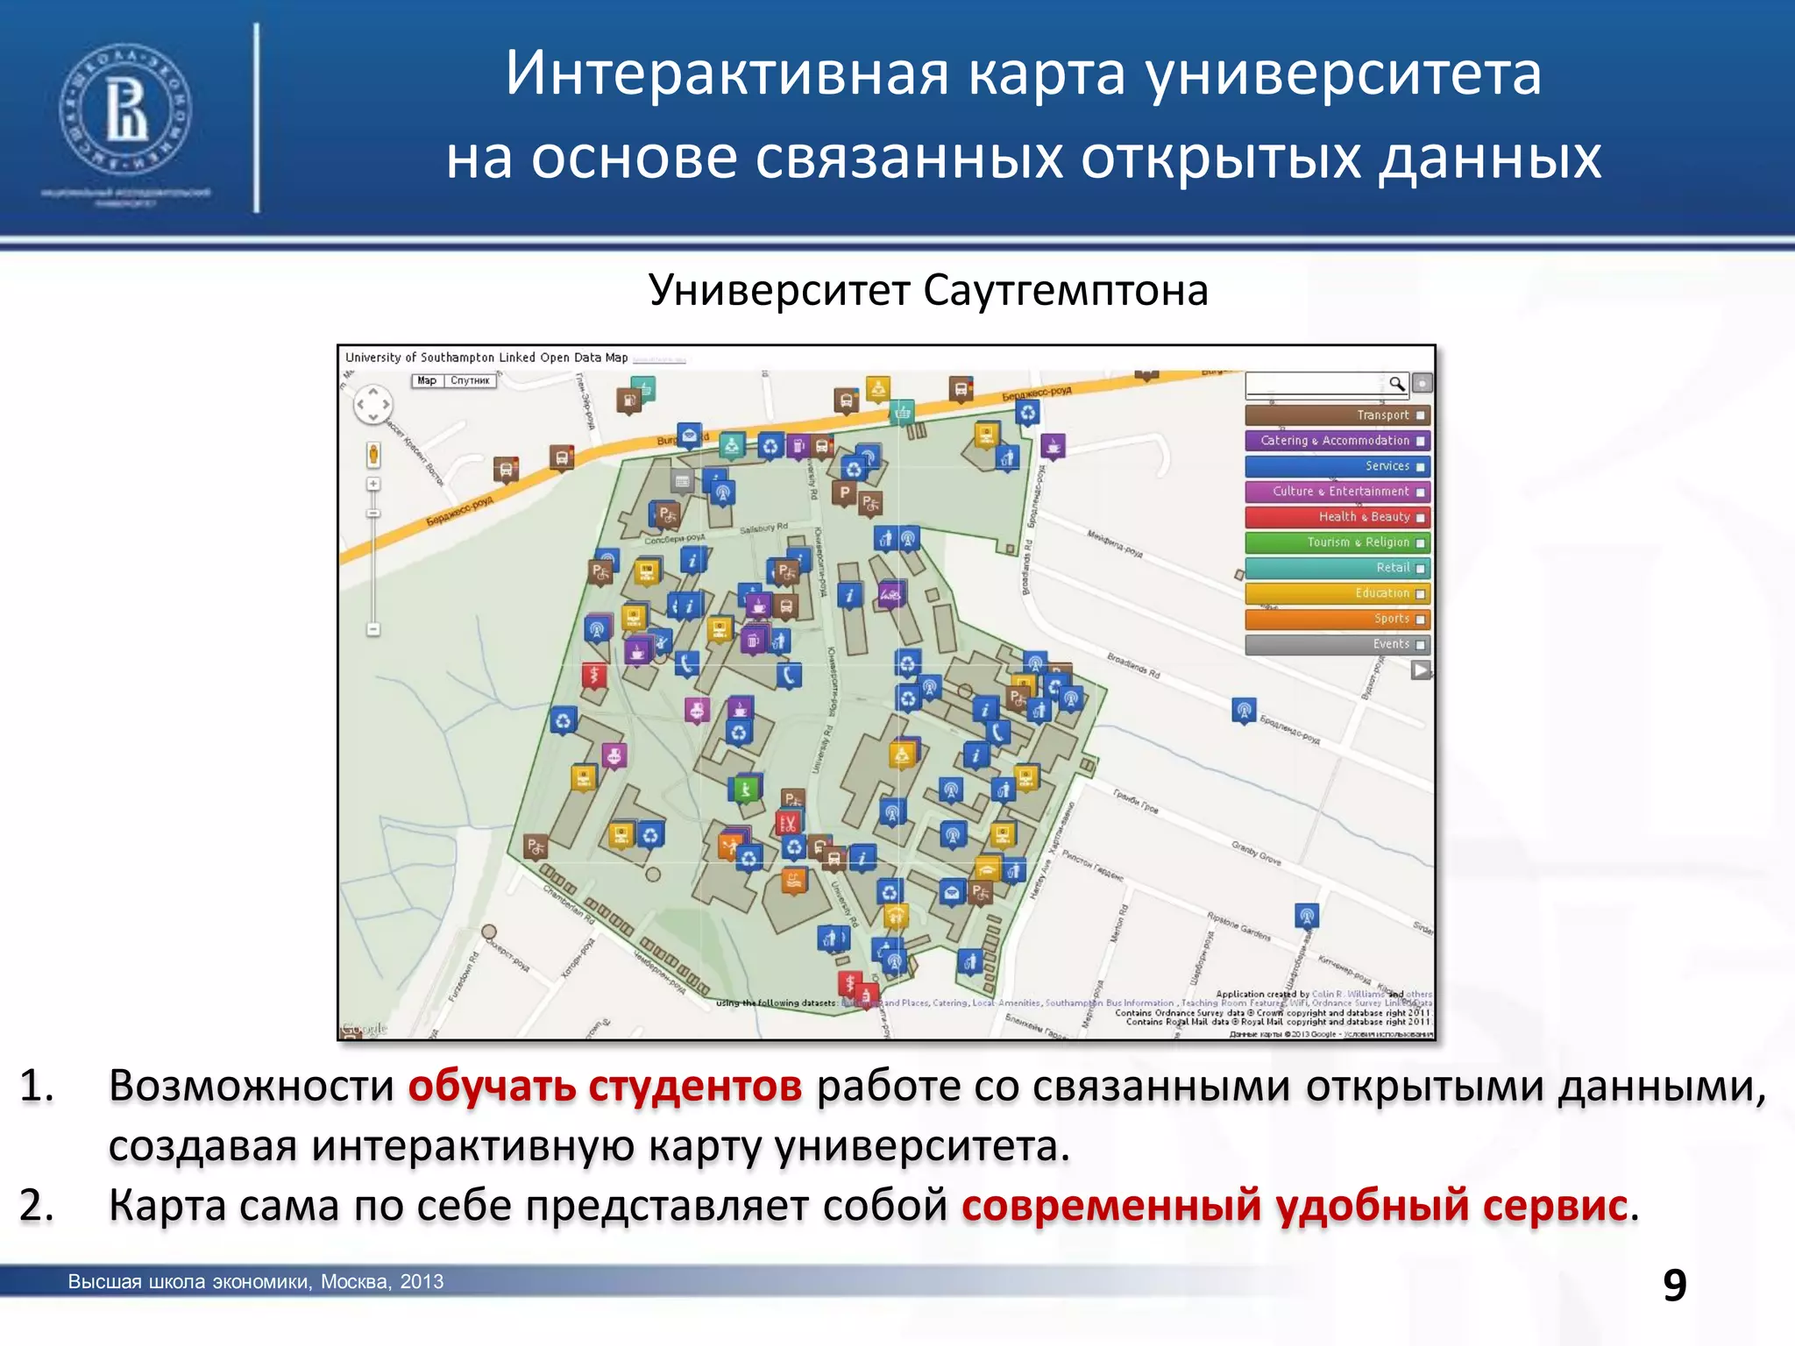This screenshot has width=1795, height=1346.
Task: Click the zoom in plus button
Action: coord(373,485)
